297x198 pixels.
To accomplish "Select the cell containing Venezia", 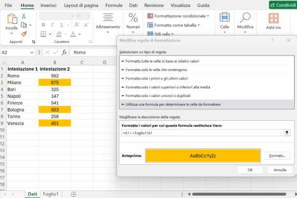I will (22, 124).
